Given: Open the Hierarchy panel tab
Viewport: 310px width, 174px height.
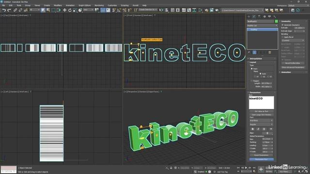Looking at the screenshot, I should [x=259, y=17].
